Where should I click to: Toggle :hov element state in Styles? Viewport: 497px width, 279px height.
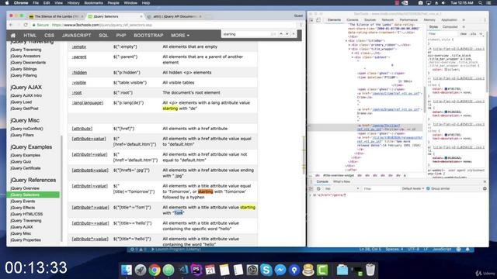tap(464, 34)
